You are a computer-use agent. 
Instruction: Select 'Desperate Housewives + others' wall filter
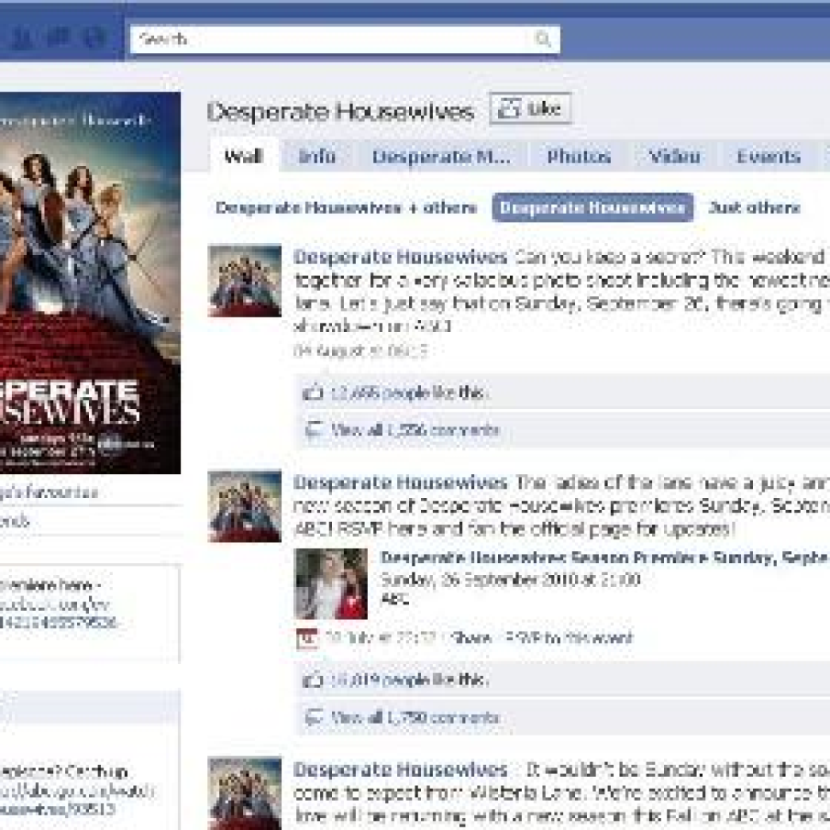[346, 207]
